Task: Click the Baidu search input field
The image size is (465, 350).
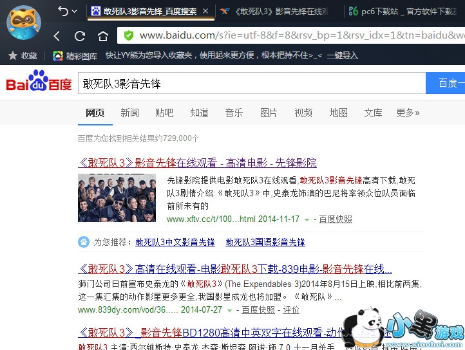Action: pyautogui.click(x=252, y=83)
